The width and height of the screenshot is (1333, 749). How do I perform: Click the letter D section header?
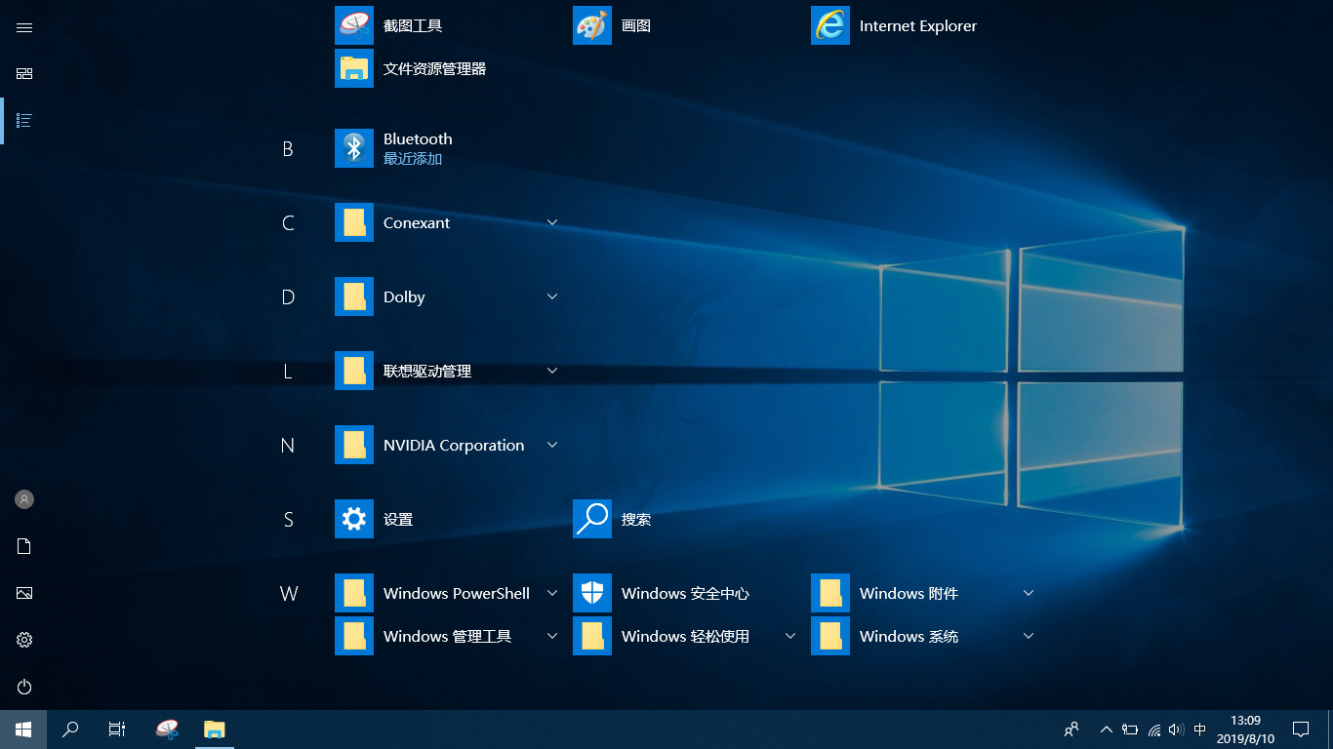click(x=288, y=297)
